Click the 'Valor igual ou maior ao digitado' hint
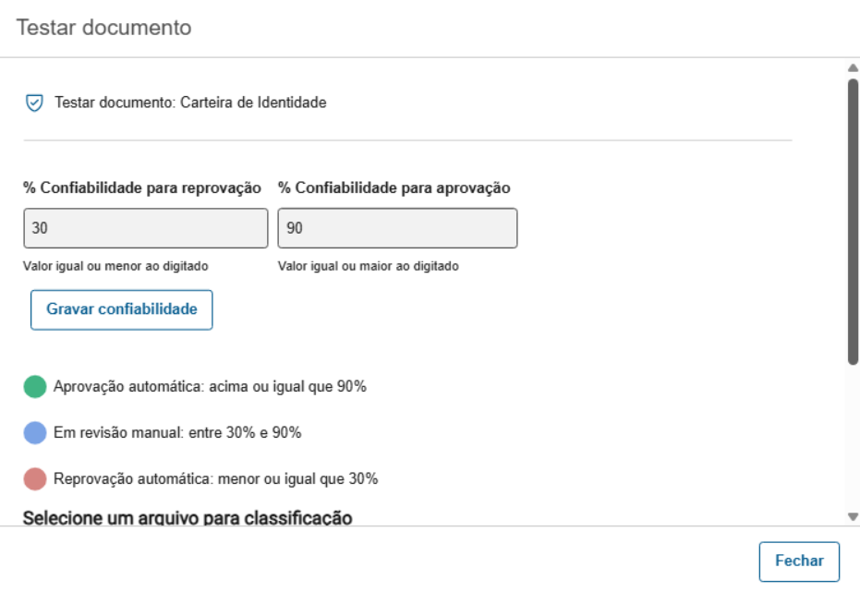This screenshot has height=592, width=860. tap(369, 267)
